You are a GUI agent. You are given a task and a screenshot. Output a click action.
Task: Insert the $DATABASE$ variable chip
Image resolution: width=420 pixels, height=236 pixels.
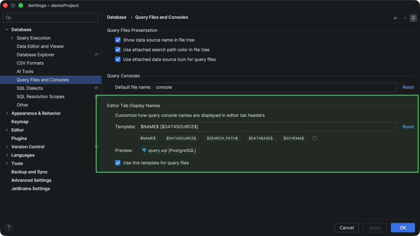click(261, 138)
